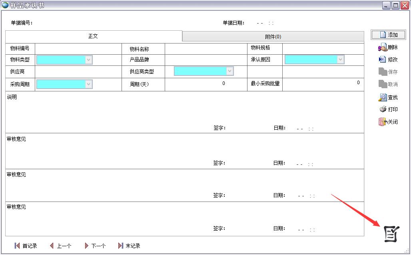Open the 采购周期 dropdown
This screenshot has height=255, width=411.
pos(88,84)
